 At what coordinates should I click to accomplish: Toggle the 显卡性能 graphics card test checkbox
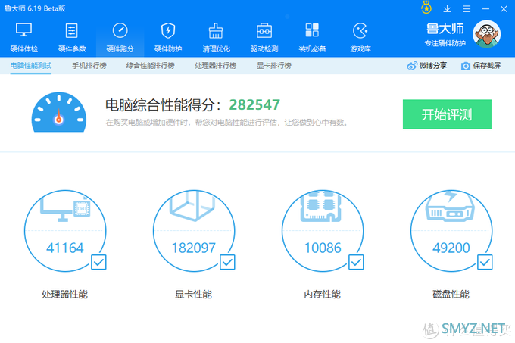(227, 262)
